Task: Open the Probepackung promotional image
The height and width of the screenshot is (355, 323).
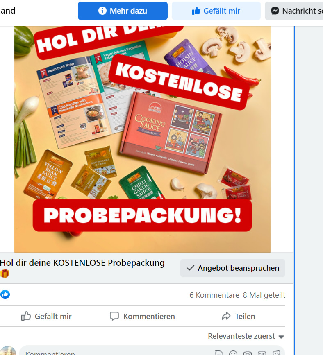Action: 142,139
